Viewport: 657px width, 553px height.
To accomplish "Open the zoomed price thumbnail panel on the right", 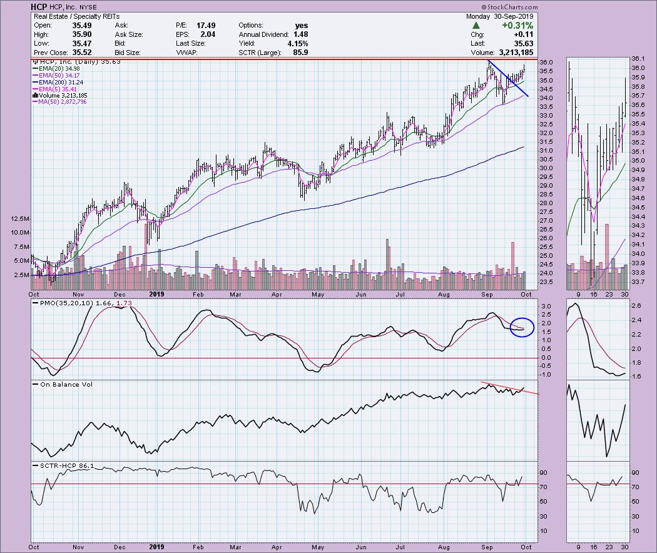I will [598, 173].
